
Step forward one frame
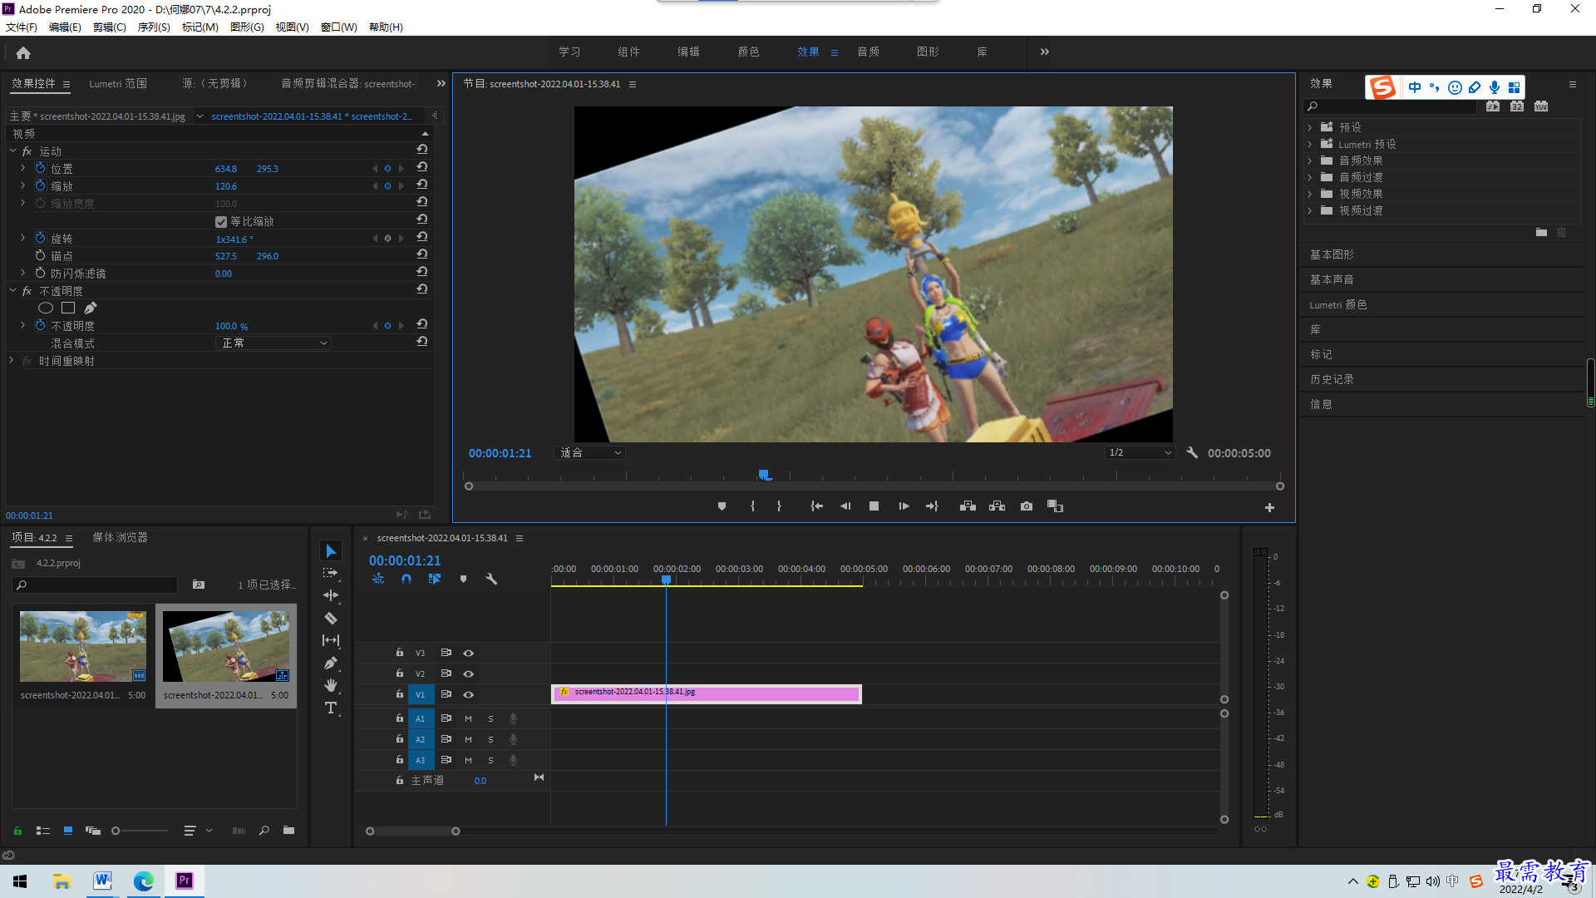pyautogui.click(x=904, y=506)
